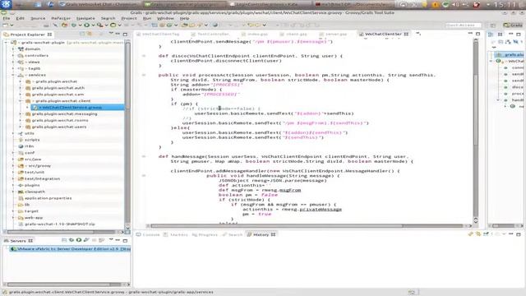Expand the domain folder
This screenshot has height=296, width=526.
click(x=13, y=49)
